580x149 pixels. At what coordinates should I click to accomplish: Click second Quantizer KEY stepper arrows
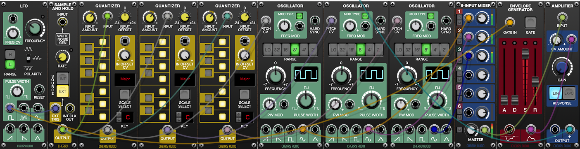[179, 117]
